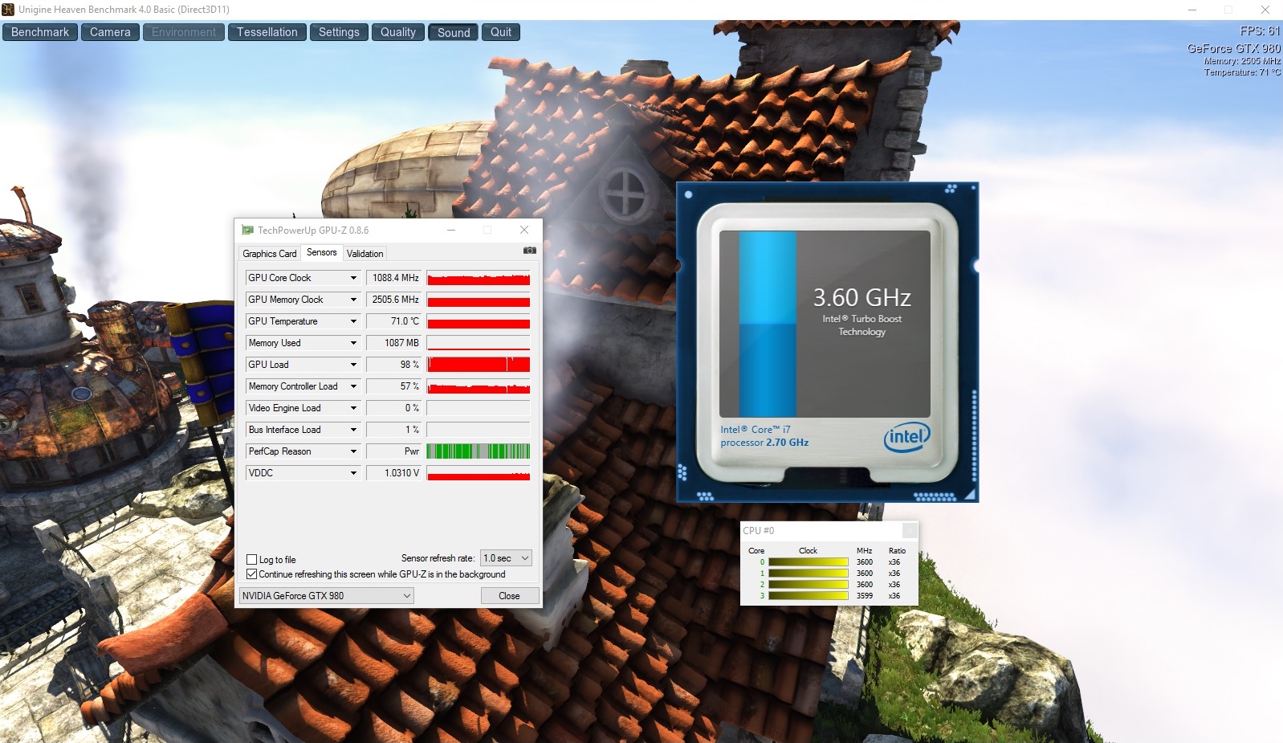Click the blue Turbo Boost frequency bar
Screen dimensions: 1283x743
coord(768,324)
